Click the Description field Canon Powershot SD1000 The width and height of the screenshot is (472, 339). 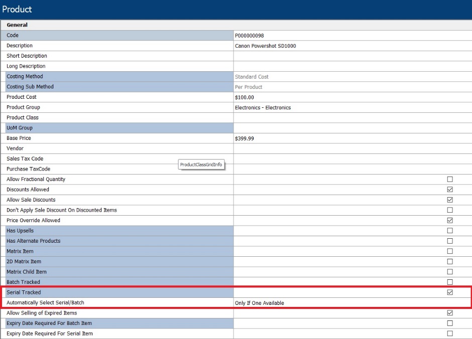point(352,46)
